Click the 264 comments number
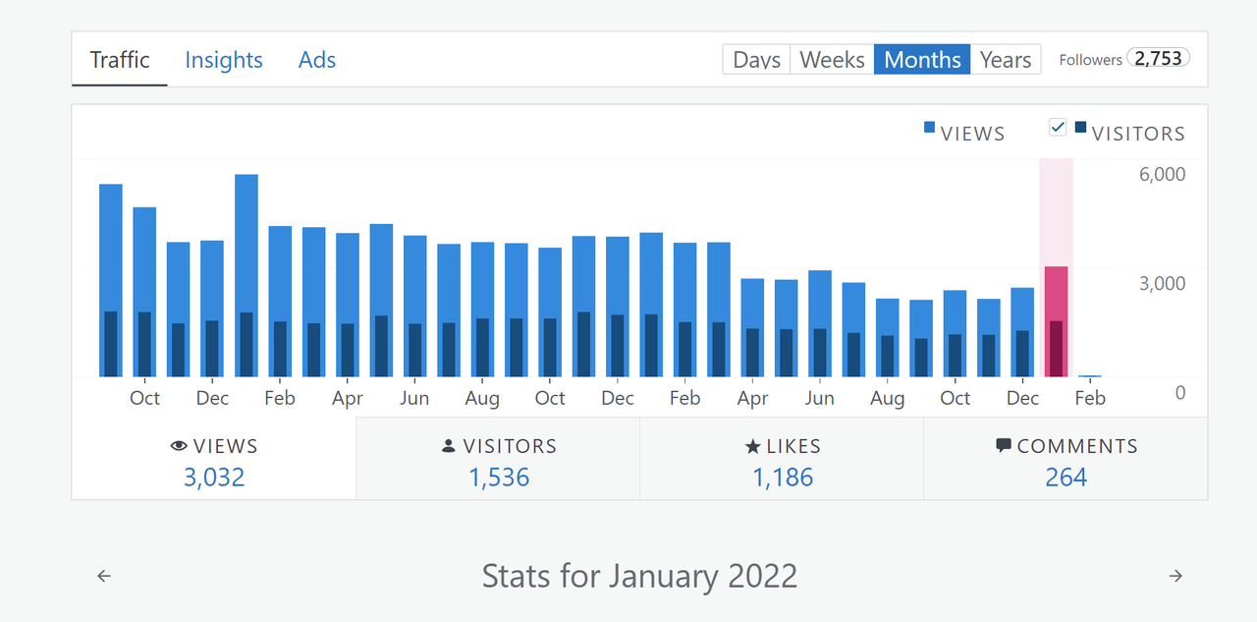Viewport: 1257px width, 622px height. (x=1066, y=478)
